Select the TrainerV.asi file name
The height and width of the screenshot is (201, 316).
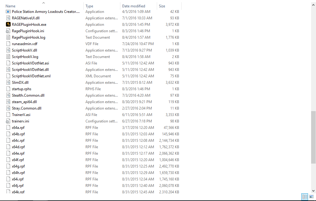(x=21, y=115)
